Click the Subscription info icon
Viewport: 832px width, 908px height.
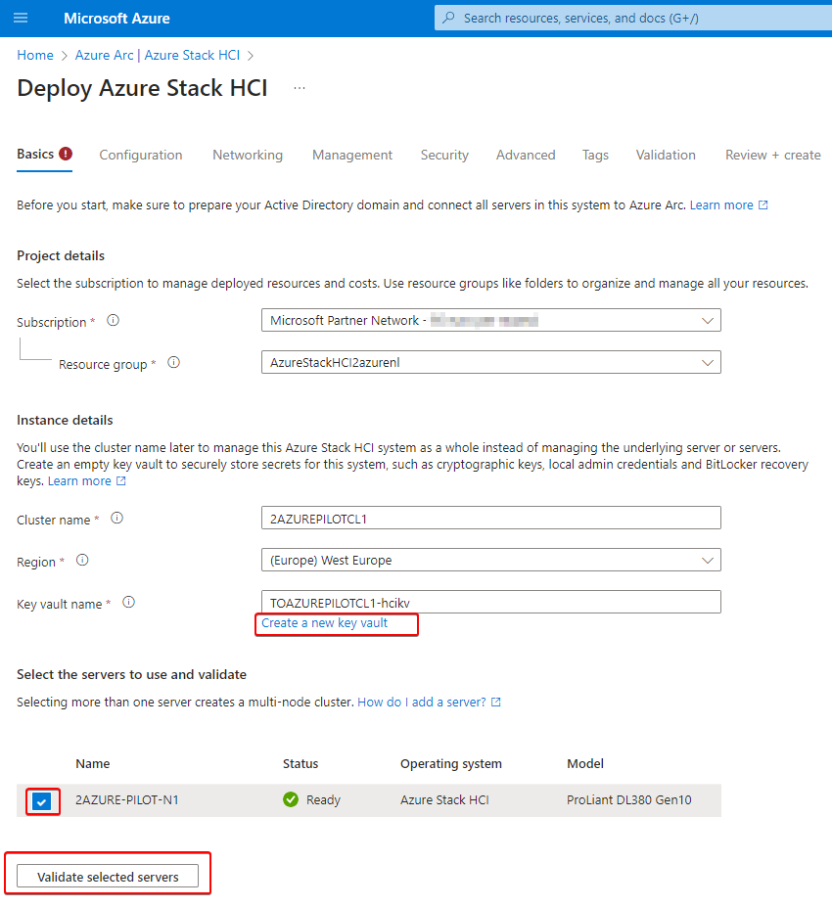point(113,320)
